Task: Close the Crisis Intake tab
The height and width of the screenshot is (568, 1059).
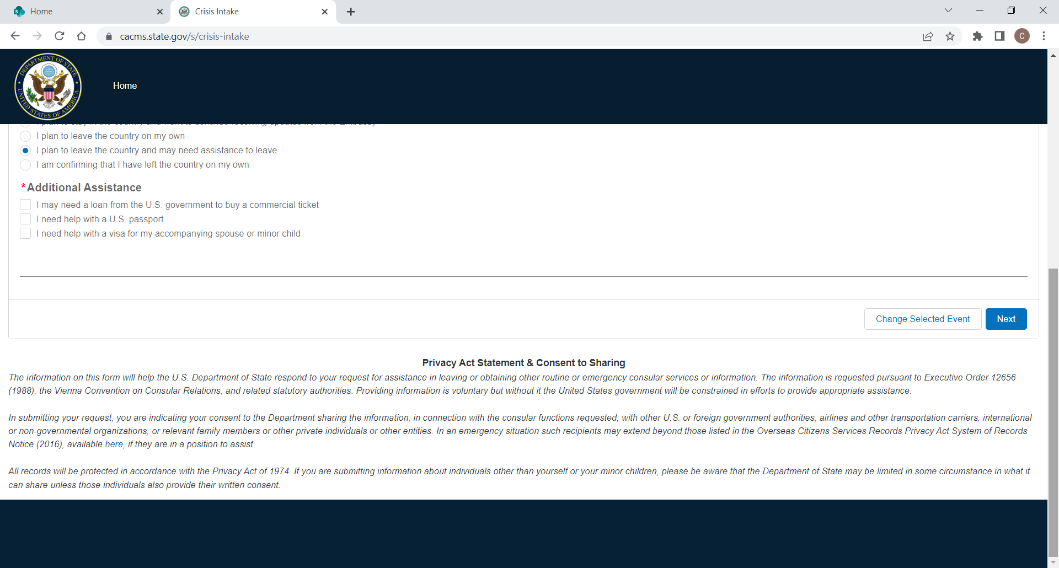Action: pos(325,12)
